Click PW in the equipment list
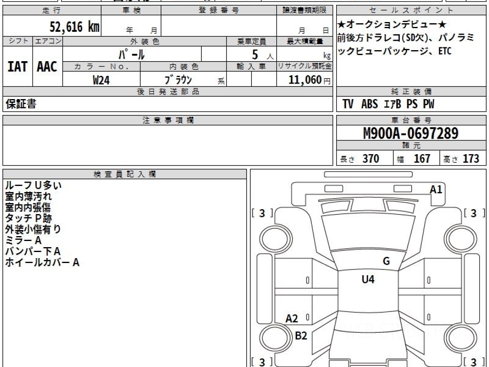 pyautogui.click(x=429, y=104)
